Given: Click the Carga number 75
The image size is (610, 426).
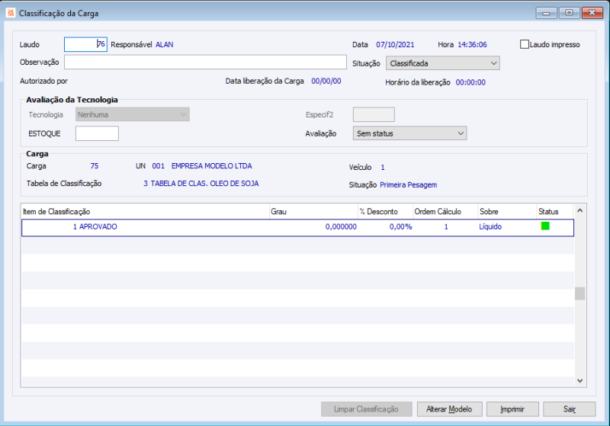Looking at the screenshot, I should click(95, 166).
